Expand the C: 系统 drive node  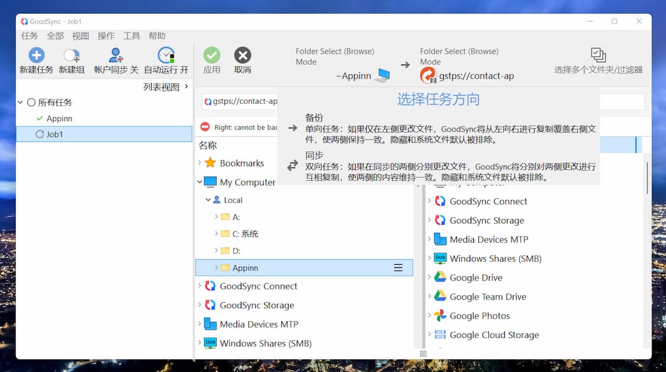point(215,233)
